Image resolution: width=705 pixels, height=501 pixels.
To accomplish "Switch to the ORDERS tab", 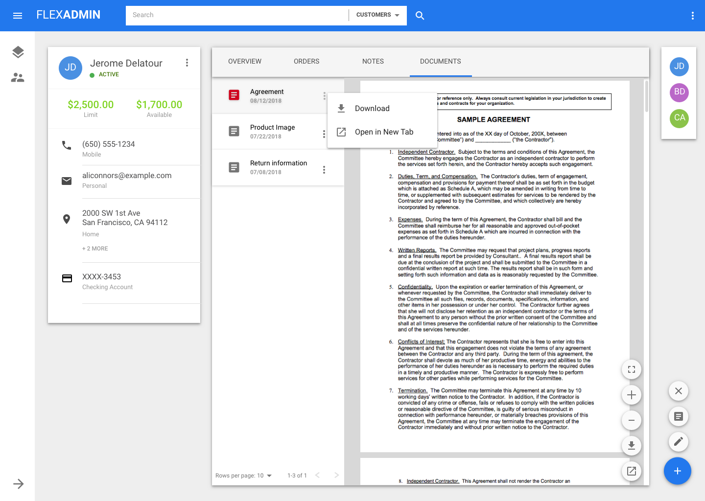I will pos(306,62).
